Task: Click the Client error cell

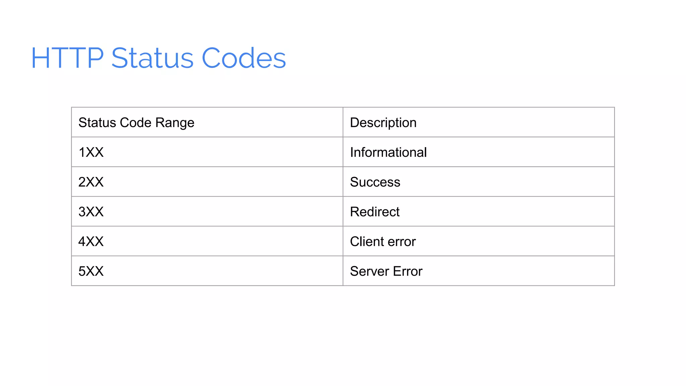Action: [479, 241]
